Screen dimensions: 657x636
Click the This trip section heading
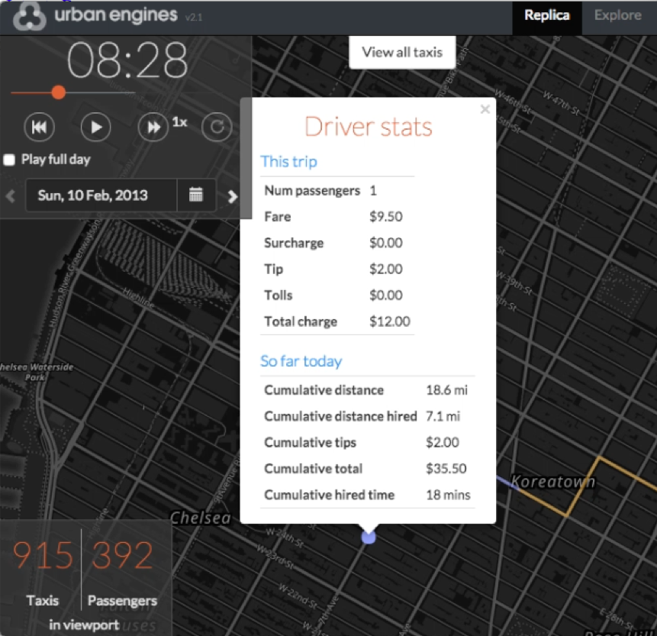point(288,162)
